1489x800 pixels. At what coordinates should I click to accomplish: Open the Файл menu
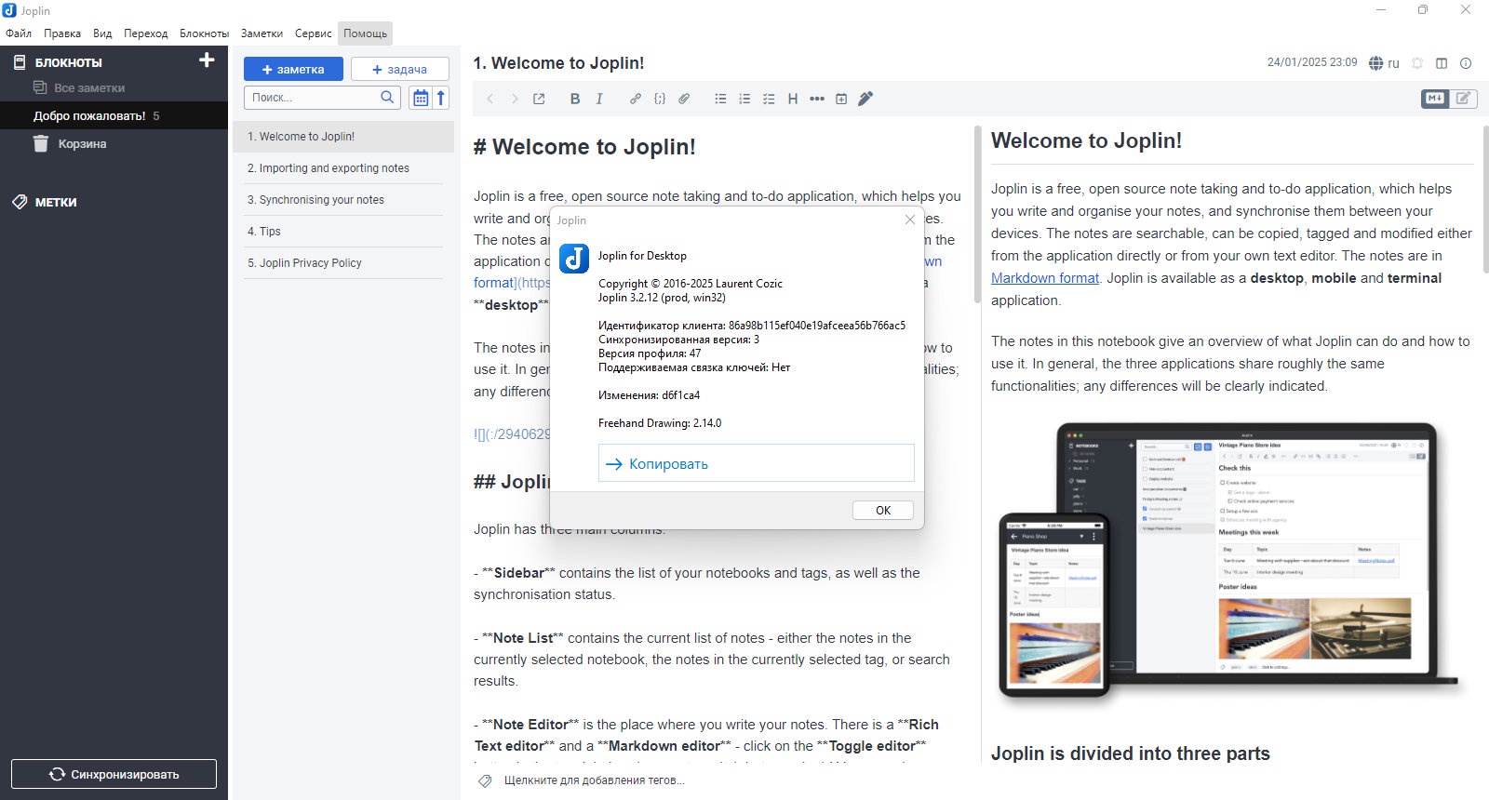19,33
